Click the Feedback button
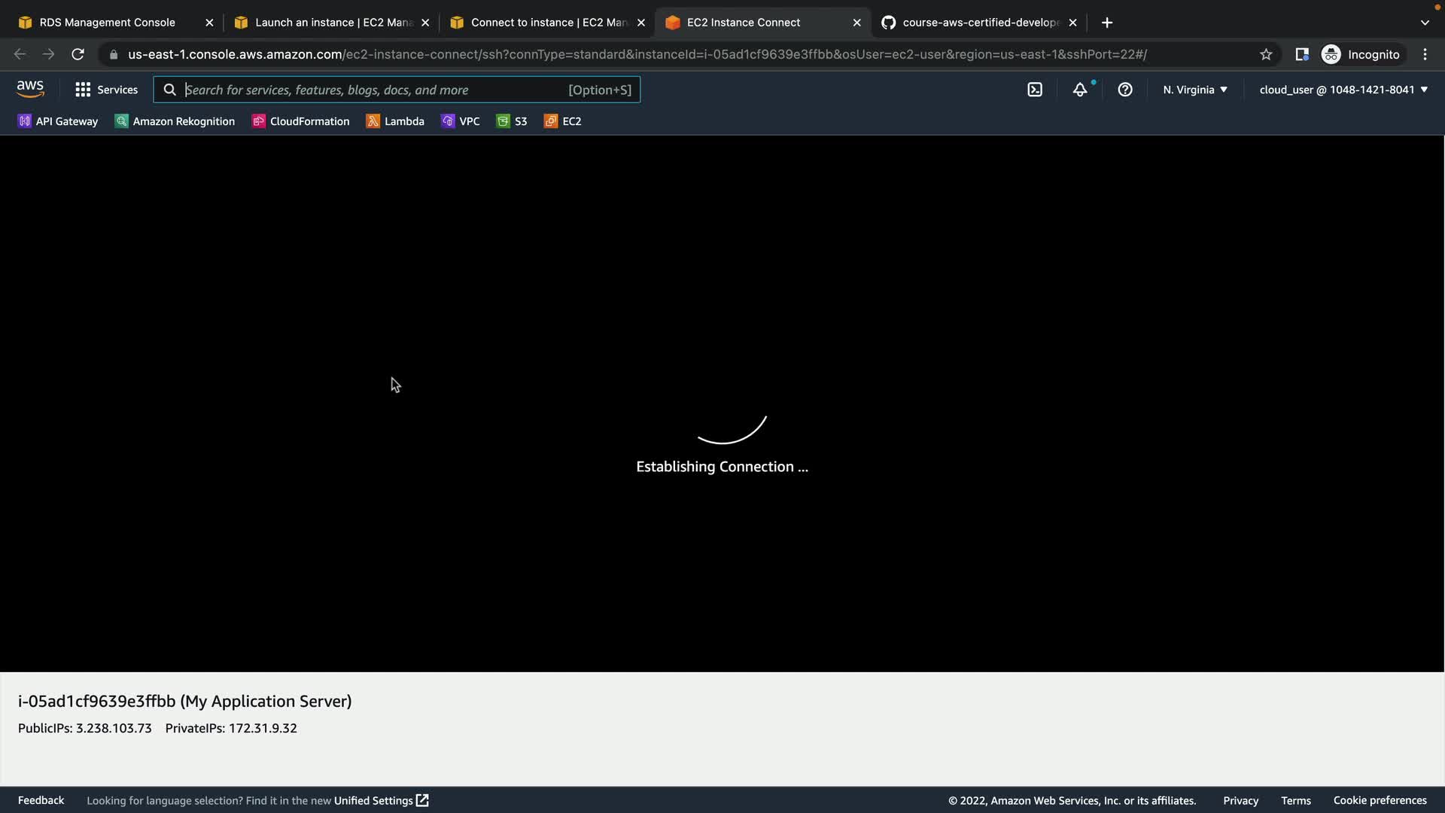This screenshot has height=813, width=1445. [x=41, y=800]
